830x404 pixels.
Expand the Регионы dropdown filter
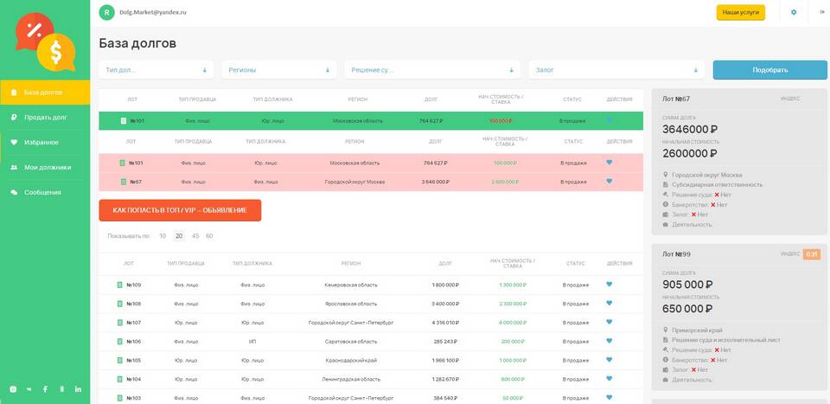278,70
